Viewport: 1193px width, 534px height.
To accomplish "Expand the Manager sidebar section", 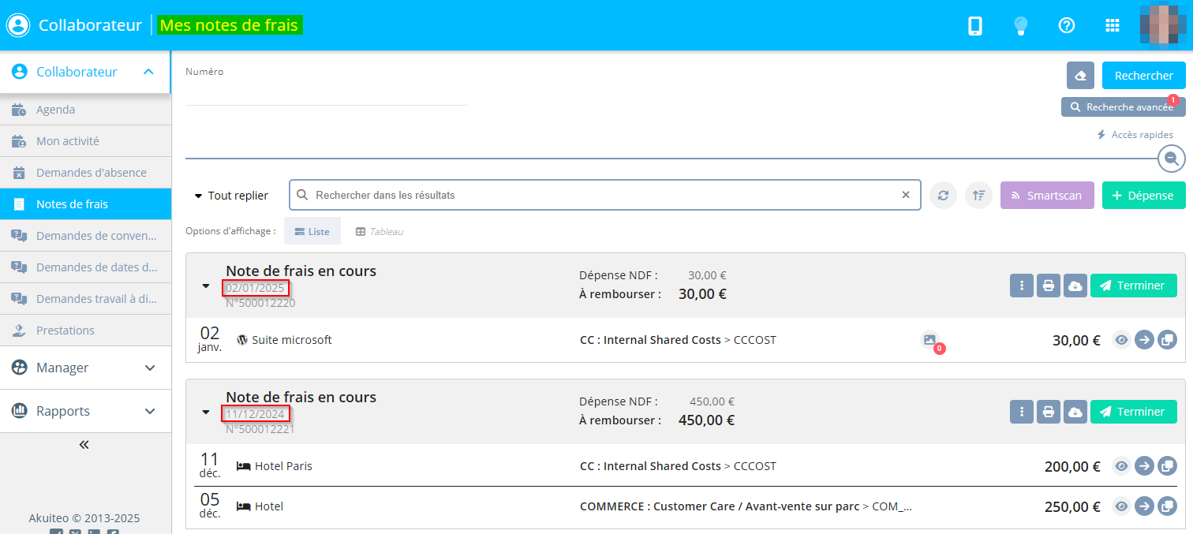I will (x=85, y=368).
